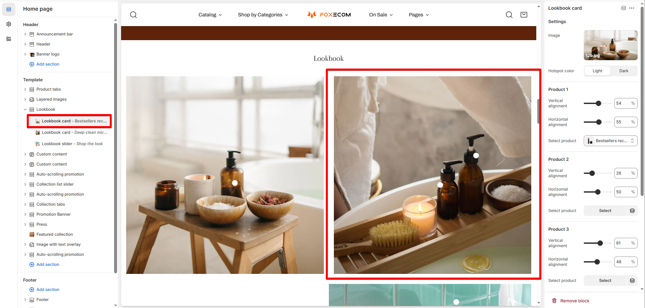Set hotspot color to Dark
The height and width of the screenshot is (308, 645).
pos(624,71)
